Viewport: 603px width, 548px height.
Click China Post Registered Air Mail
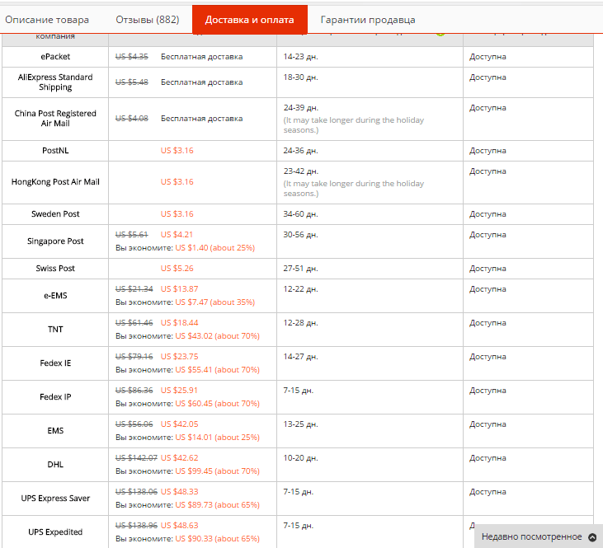pyautogui.click(x=55, y=119)
